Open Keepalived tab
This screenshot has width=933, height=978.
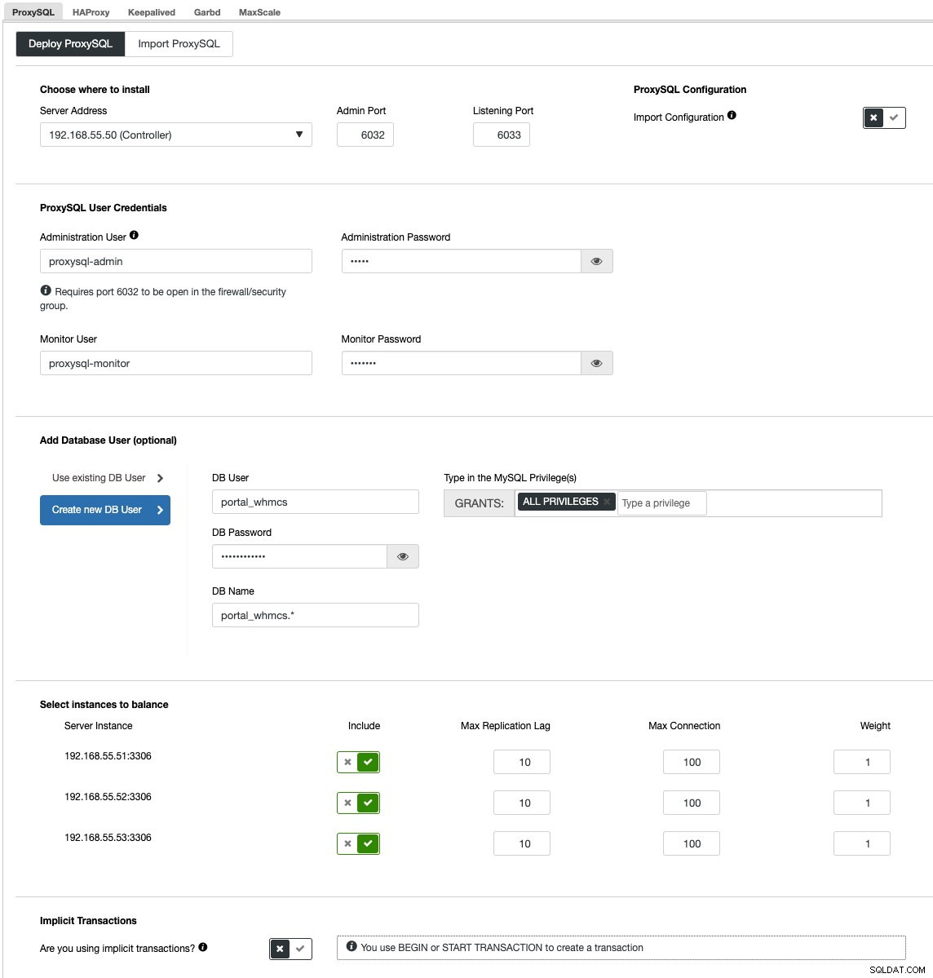(x=152, y=12)
